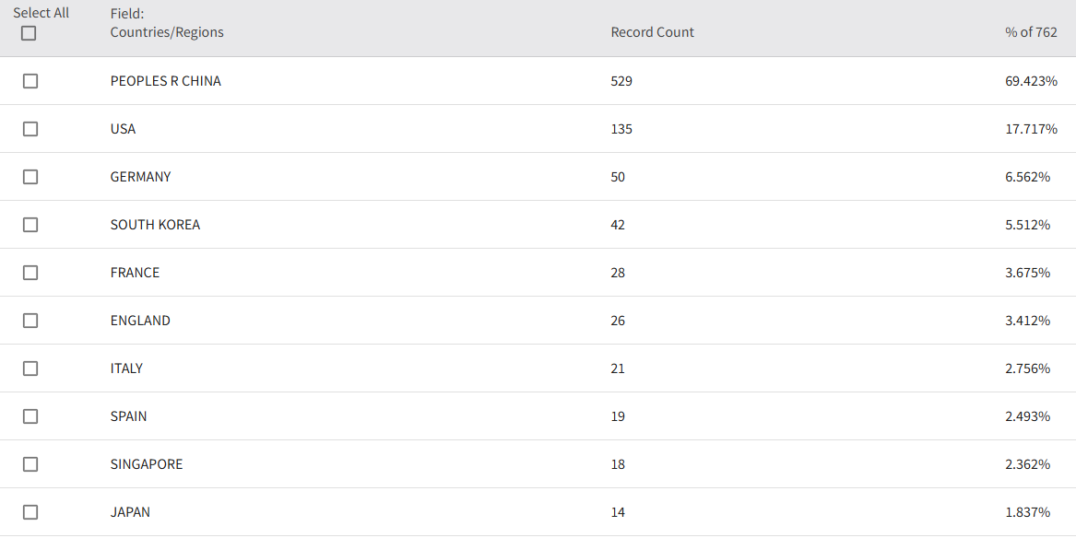The height and width of the screenshot is (538, 1076).
Task: Toggle the FRANCE checkbox
Action: click(x=30, y=273)
